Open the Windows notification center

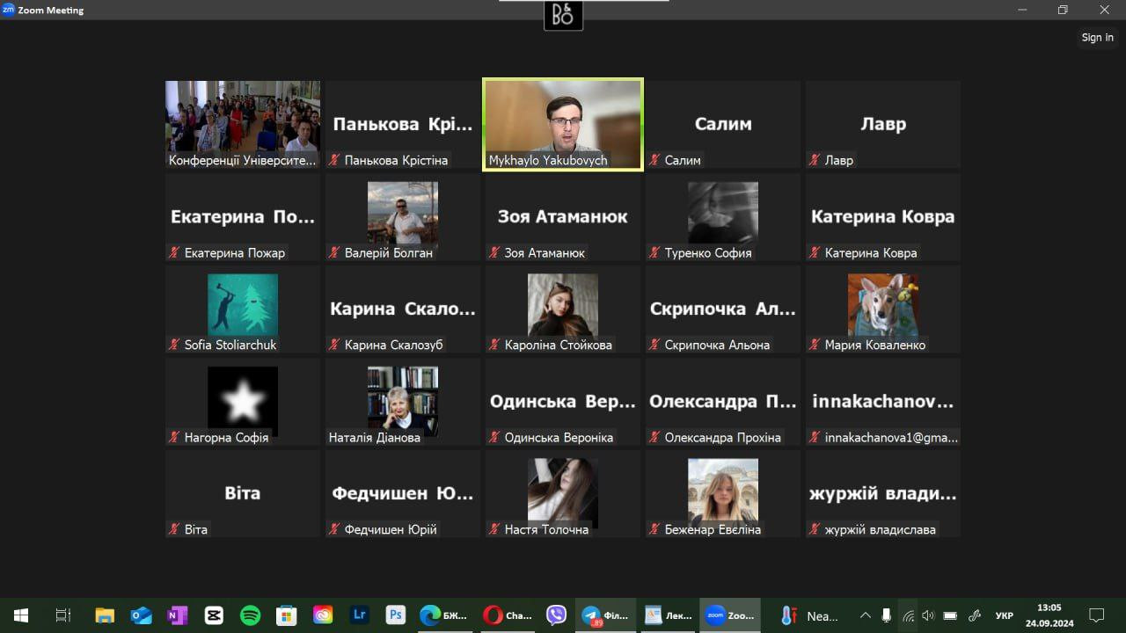(x=1096, y=615)
